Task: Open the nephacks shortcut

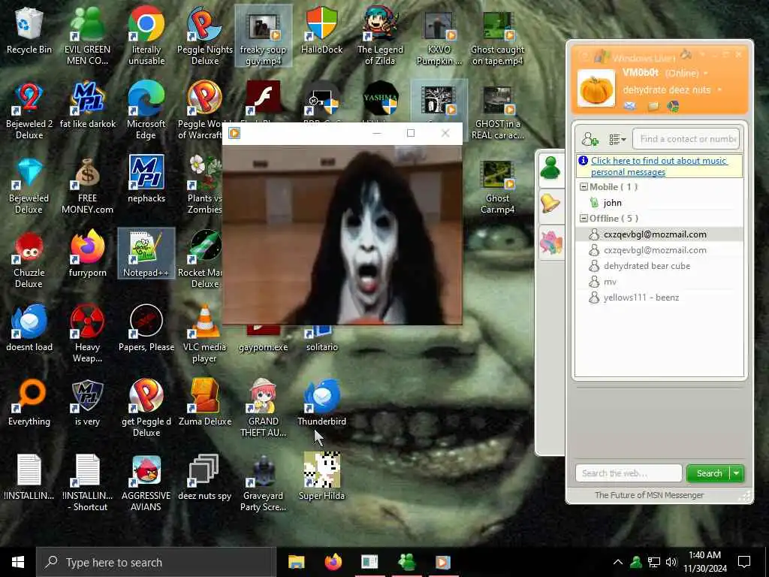Action: (x=146, y=179)
